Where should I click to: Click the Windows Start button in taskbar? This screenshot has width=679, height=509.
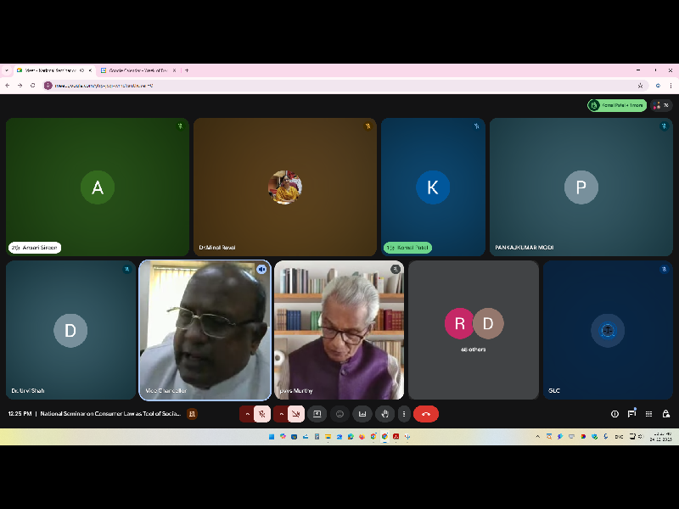271,437
